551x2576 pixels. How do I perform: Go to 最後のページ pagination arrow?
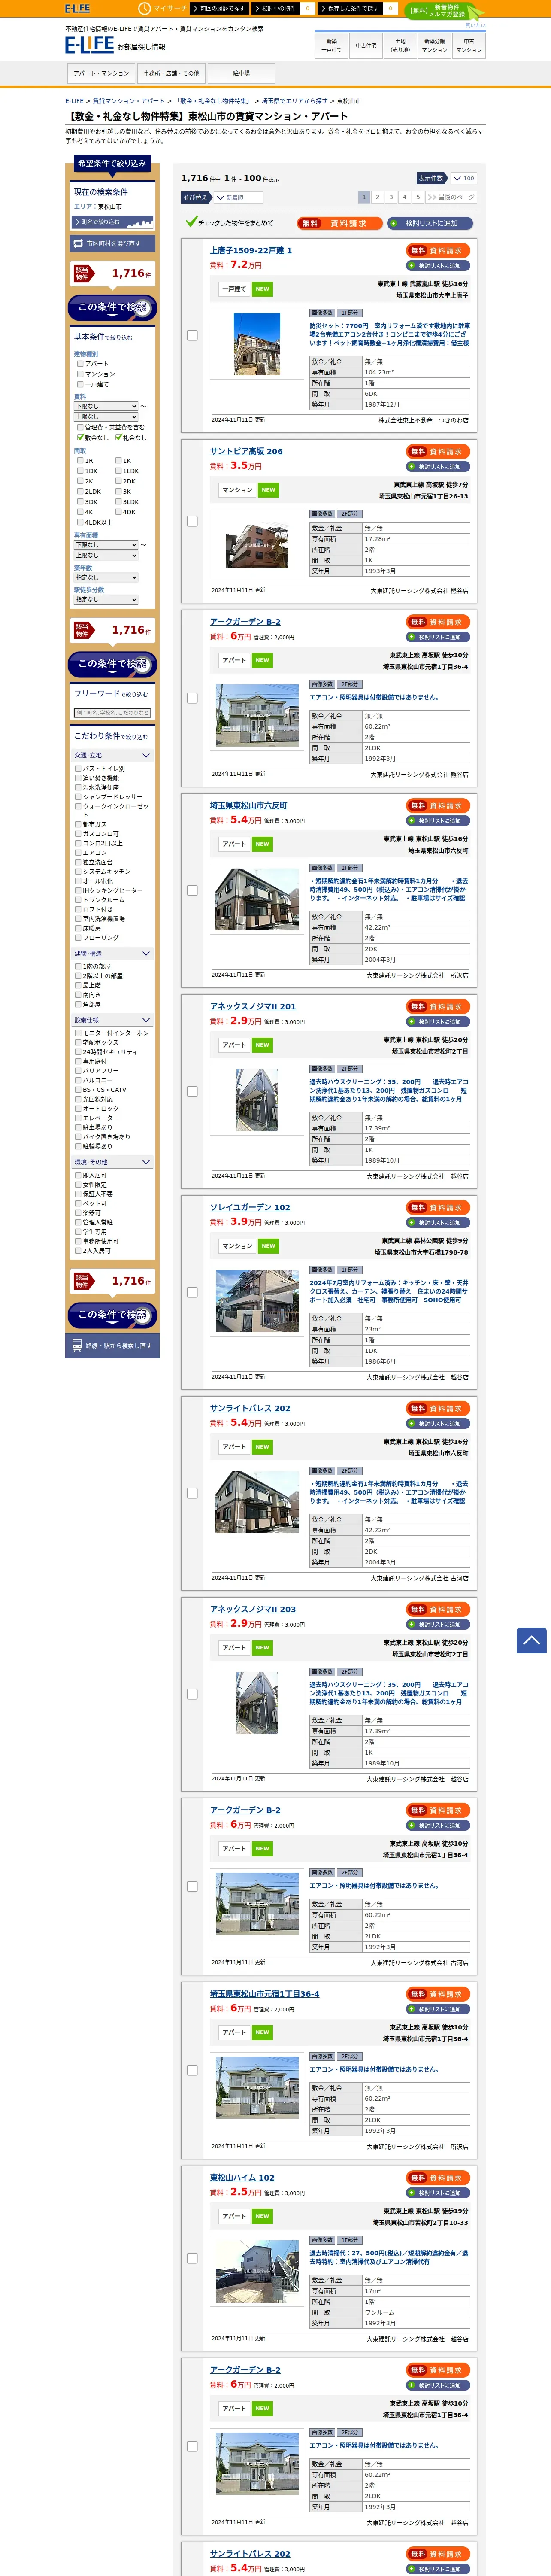451,197
